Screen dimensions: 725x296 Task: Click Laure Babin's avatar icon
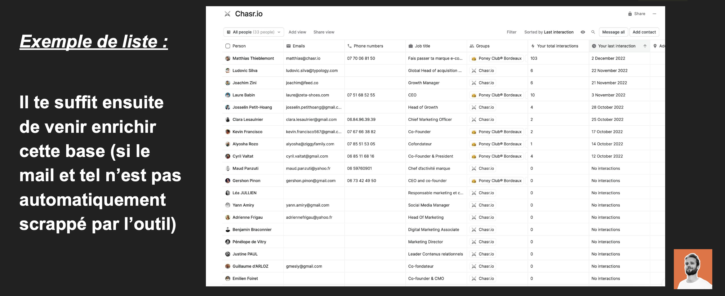click(228, 95)
